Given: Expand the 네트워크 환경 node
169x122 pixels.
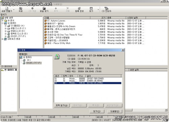Looking at the screenshot, I should [x=2, y=39].
